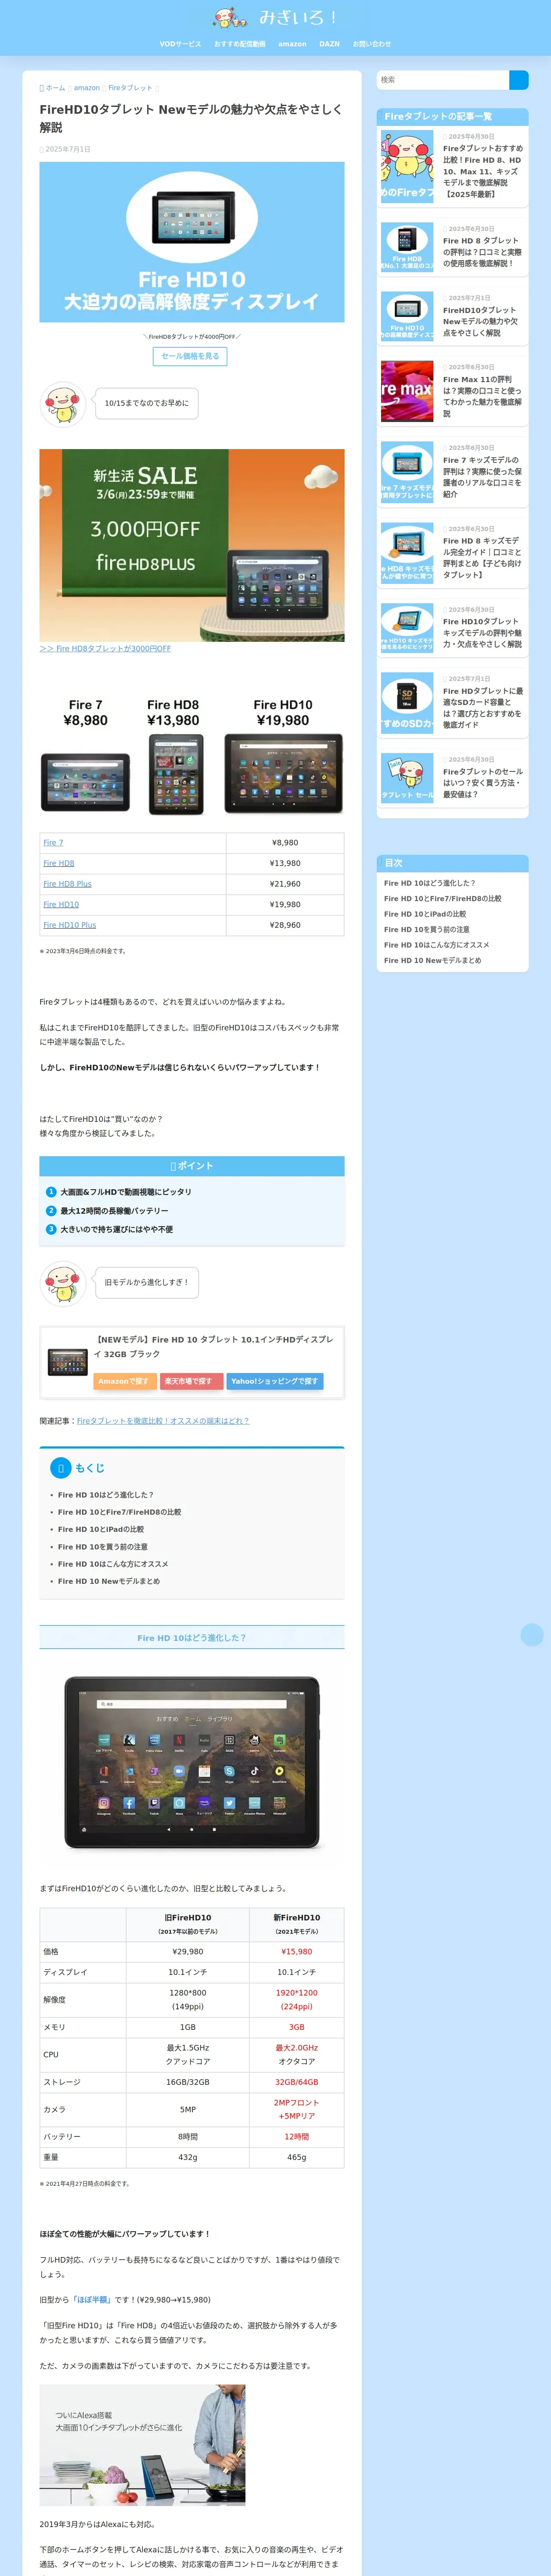The image size is (551, 2576).
Task: Jump to Fire HD 10を買う前の注意 in もくじ
Action: [x=103, y=1547]
